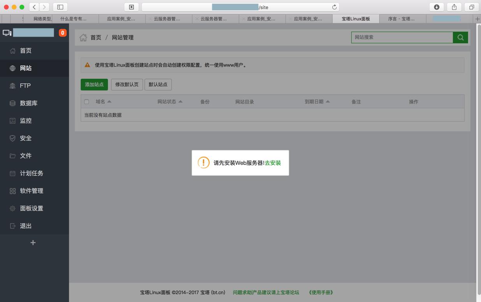Click the Safari address bar
Screen dimensions: 481x302
(x=240, y=7)
